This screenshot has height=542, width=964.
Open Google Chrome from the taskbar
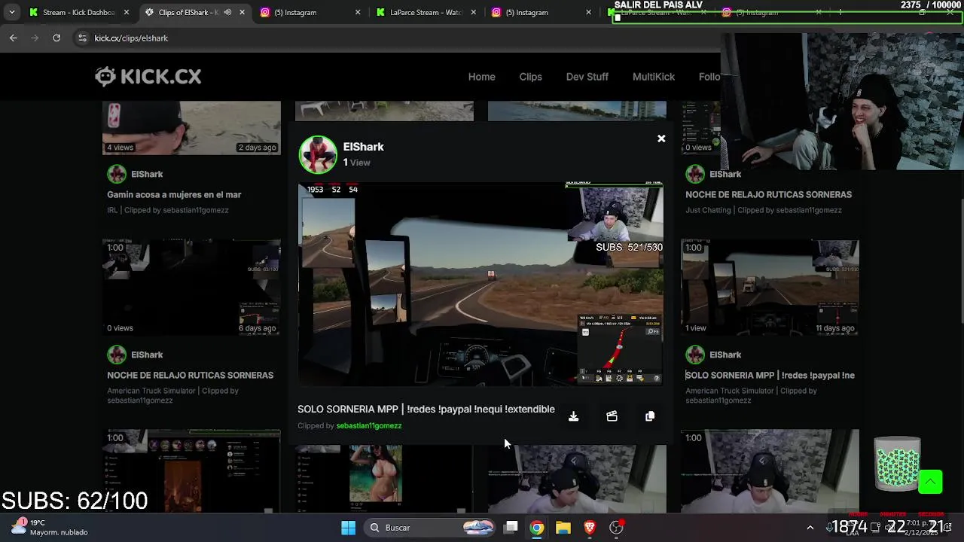coord(537,528)
